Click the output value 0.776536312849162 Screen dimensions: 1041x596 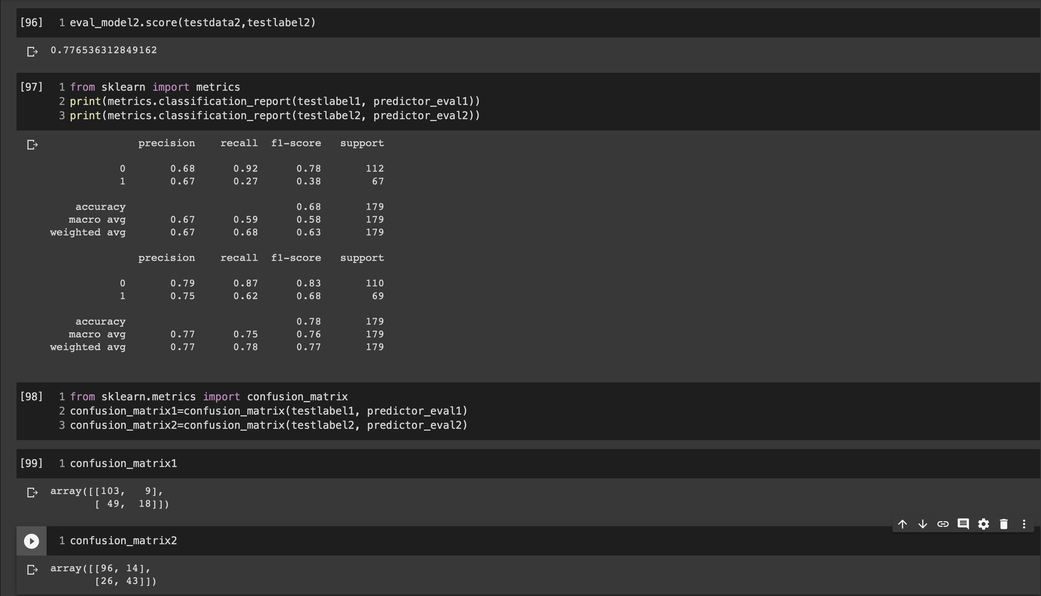click(104, 50)
